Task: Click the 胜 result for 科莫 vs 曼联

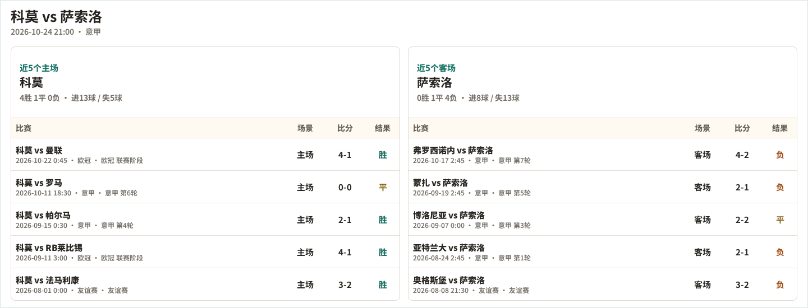Action: point(383,155)
